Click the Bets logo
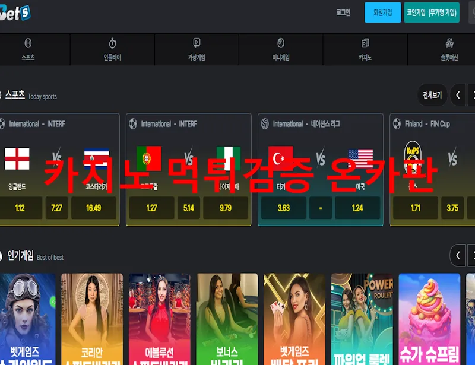Viewport: 475px width, 365px height. tap(15, 13)
